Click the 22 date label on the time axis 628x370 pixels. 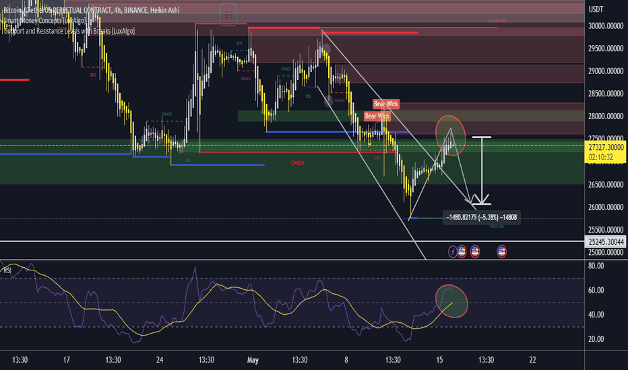point(532,360)
